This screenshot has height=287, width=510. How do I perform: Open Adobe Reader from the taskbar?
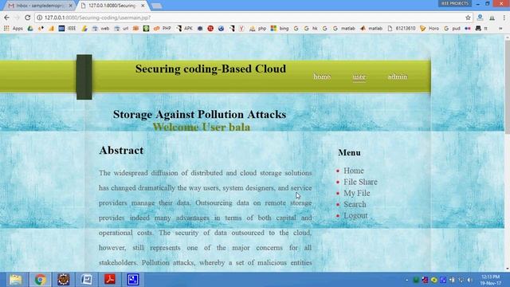pyautogui.click(x=110, y=280)
